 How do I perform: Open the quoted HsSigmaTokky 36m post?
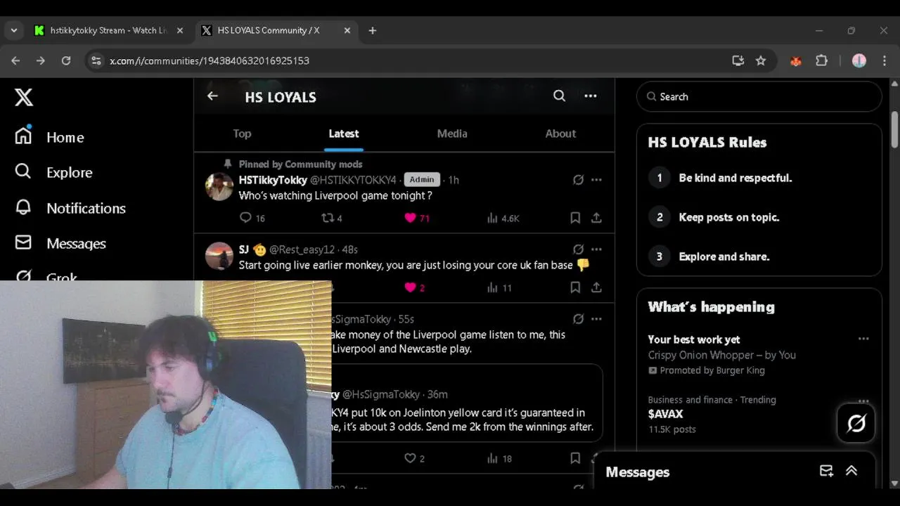(x=465, y=403)
